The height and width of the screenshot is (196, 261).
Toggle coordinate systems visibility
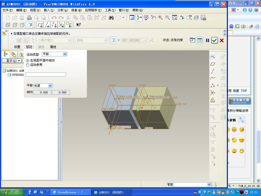[x=61, y=25]
